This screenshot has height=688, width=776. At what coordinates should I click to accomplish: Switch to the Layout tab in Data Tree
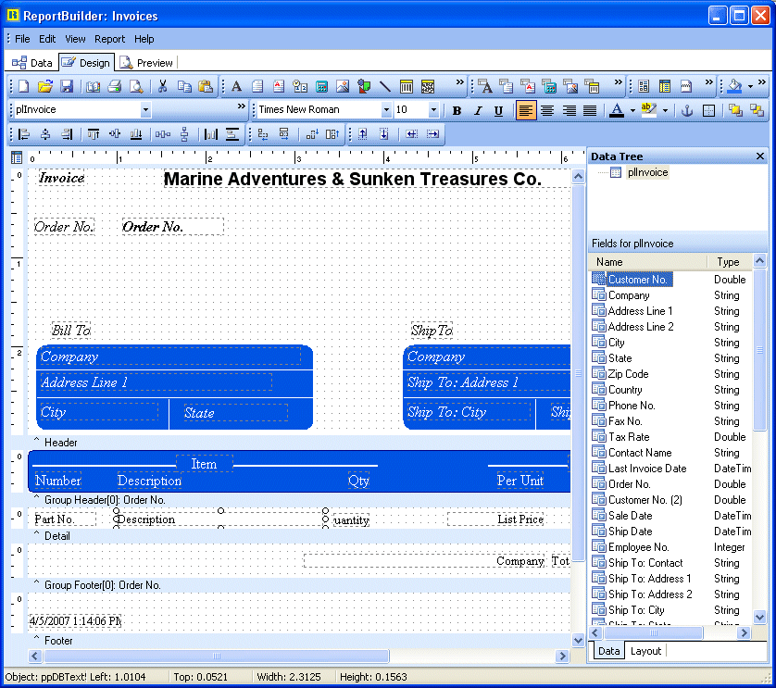coord(645,651)
